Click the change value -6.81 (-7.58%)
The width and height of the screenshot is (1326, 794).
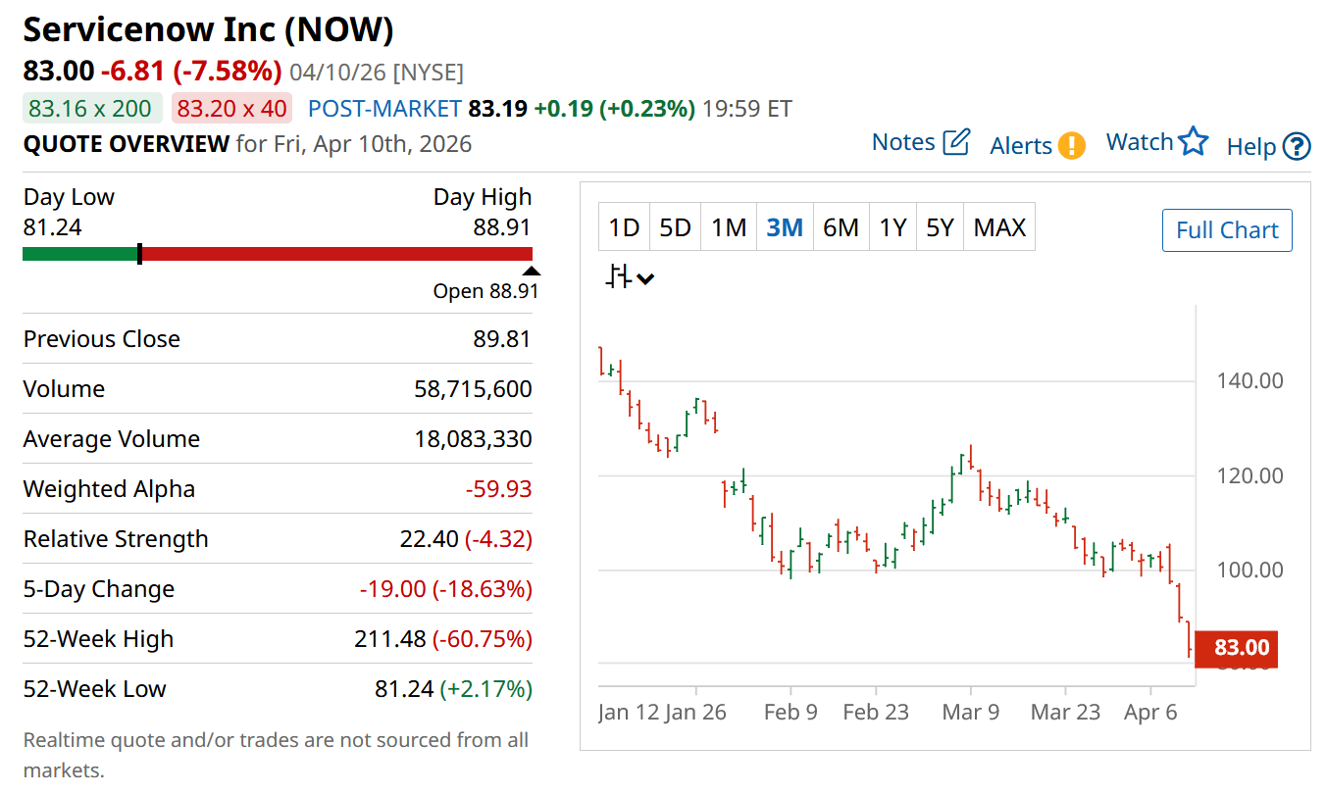click(x=192, y=72)
